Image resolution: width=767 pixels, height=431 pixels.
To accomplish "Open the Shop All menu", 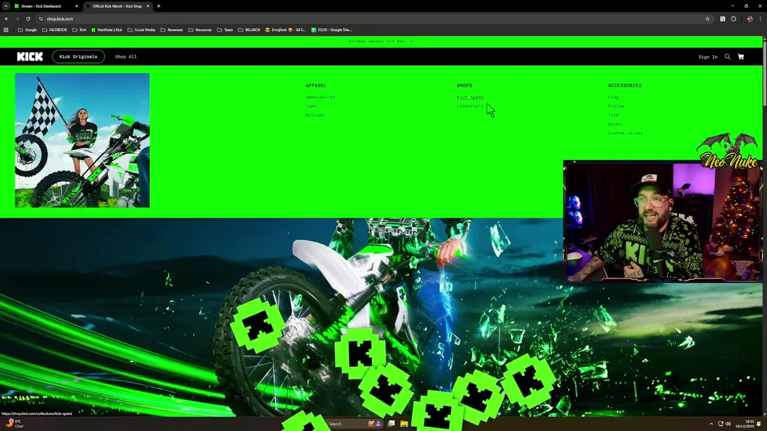I will point(126,56).
